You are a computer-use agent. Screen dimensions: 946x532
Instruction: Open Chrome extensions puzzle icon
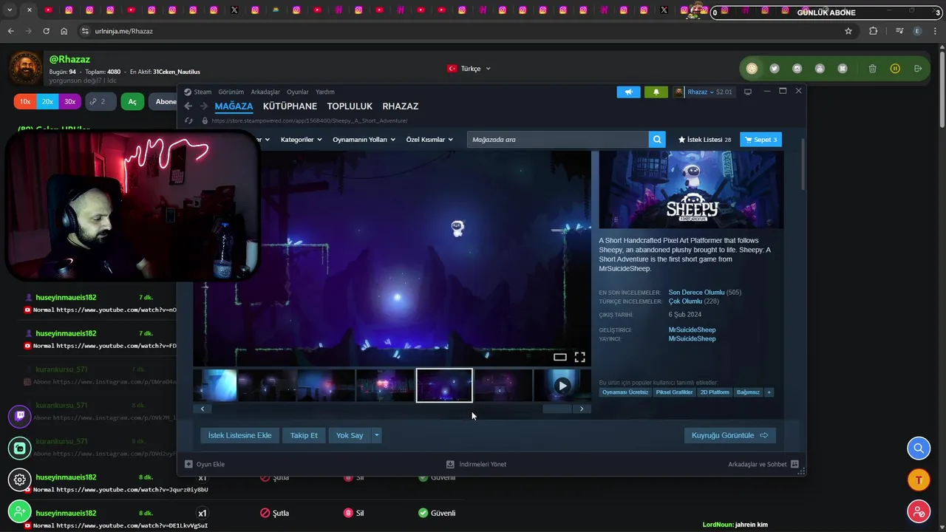click(x=874, y=31)
